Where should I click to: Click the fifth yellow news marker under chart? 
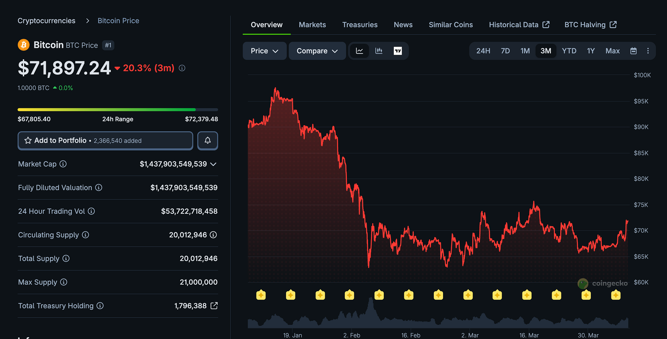(x=379, y=295)
